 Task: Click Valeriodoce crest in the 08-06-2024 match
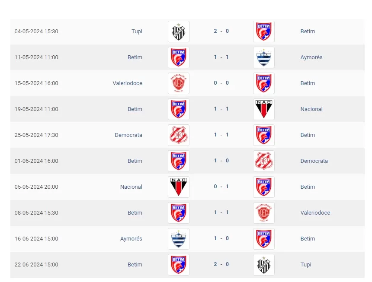click(263, 213)
